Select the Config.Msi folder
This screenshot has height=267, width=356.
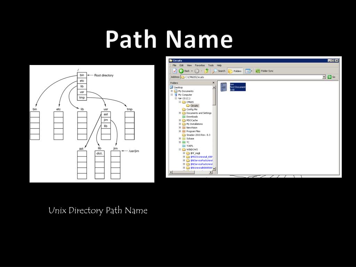[192, 110]
